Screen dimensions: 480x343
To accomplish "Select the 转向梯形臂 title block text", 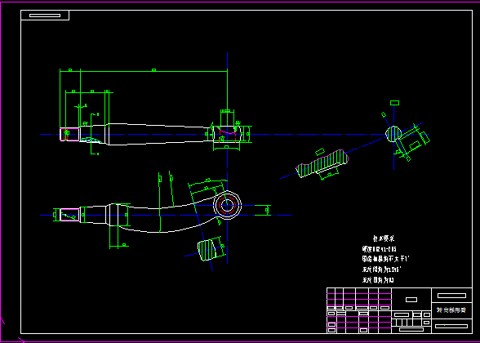I will [451, 310].
